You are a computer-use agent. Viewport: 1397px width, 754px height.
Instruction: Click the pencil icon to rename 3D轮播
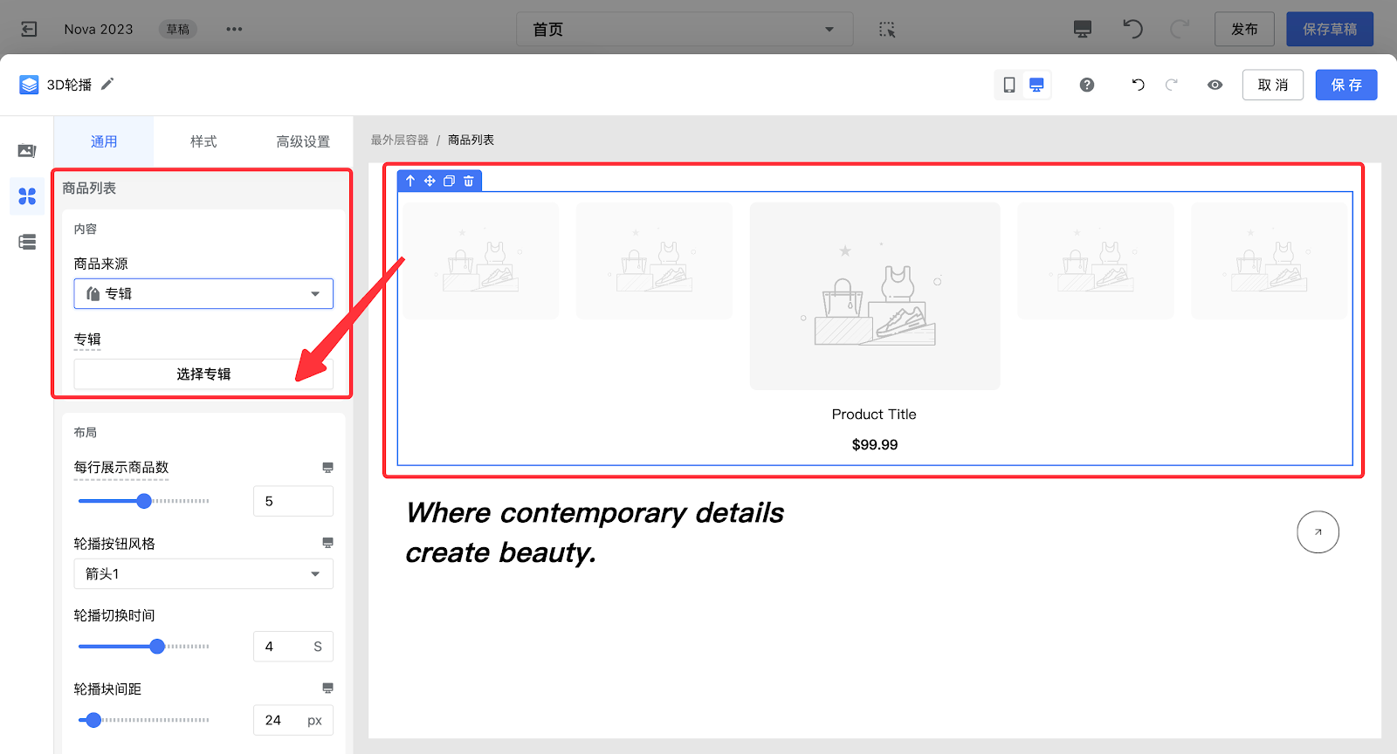107,84
